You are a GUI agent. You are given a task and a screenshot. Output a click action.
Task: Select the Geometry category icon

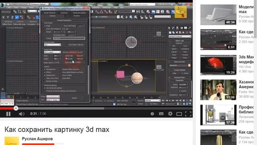(x=170, y=33)
